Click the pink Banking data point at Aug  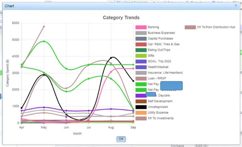pos(111,72)
